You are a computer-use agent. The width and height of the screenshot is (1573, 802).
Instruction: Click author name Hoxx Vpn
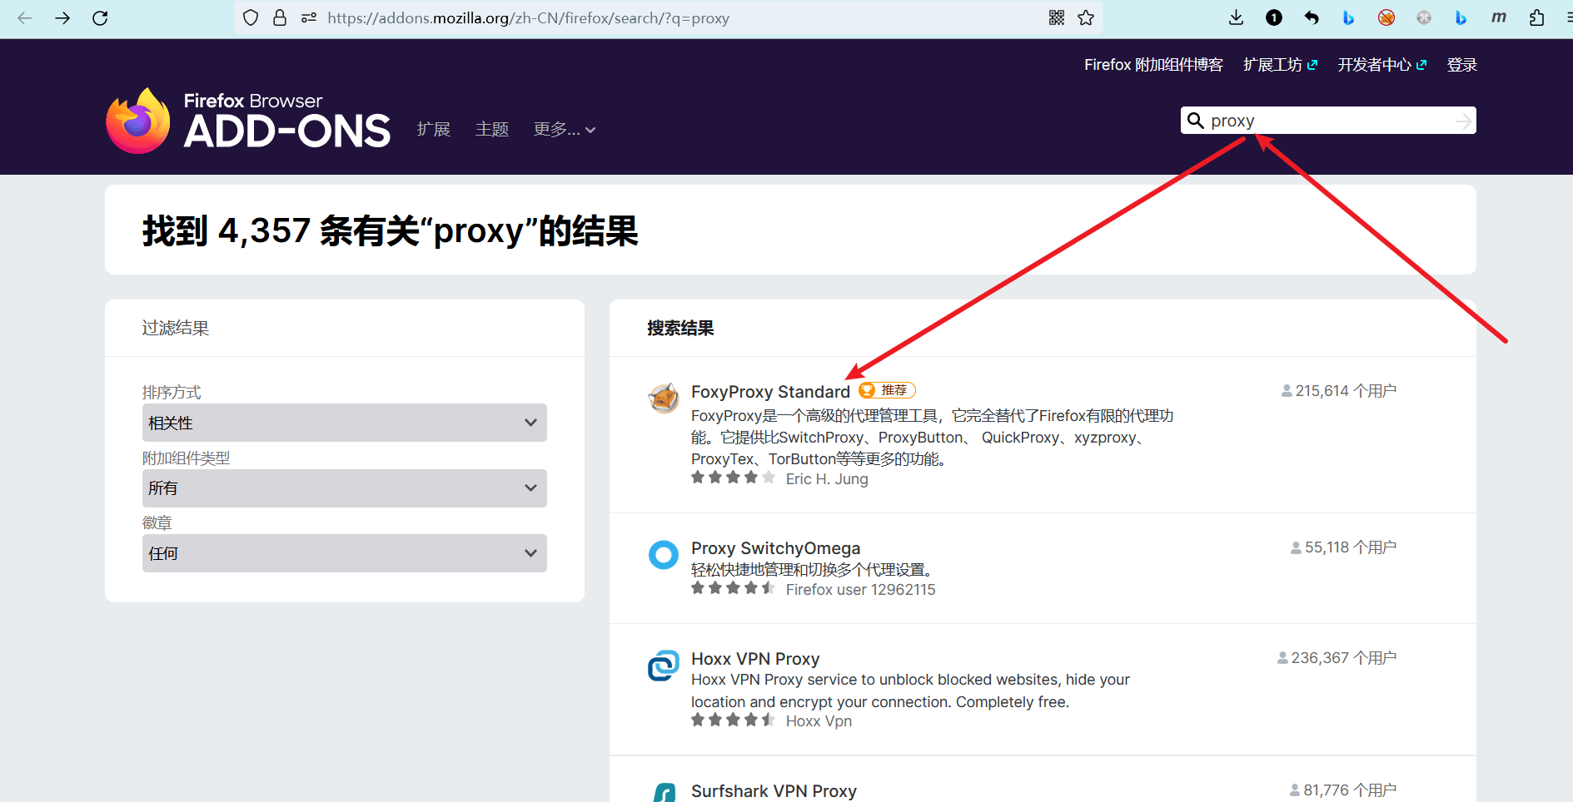point(819,721)
